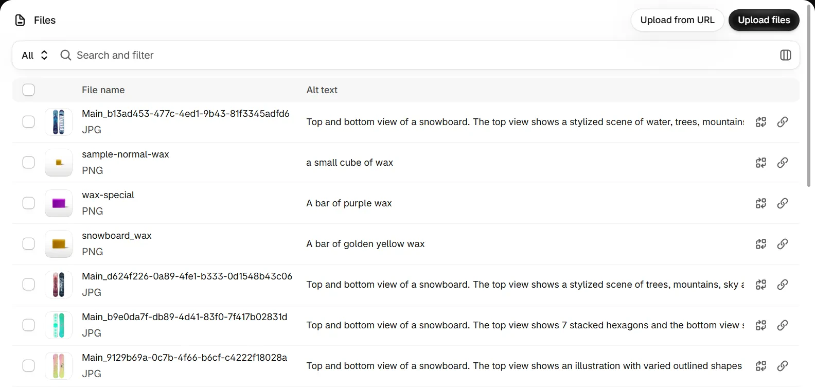
Task: Click the alt text 'a small cube of wax'
Action: coord(349,163)
